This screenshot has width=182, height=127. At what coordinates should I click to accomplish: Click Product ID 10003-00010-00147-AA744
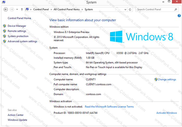[x=75, y=113]
